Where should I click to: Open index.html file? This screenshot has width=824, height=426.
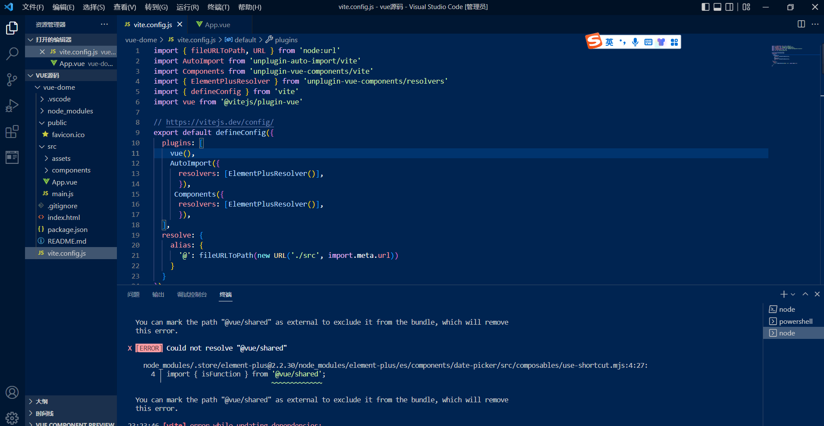(x=71, y=217)
